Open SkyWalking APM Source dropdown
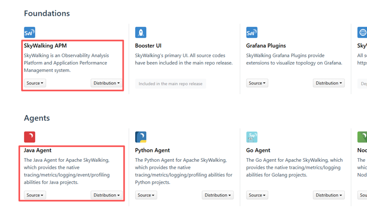The width and height of the screenshot is (367, 208). pyautogui.click(x=35, y=83)
